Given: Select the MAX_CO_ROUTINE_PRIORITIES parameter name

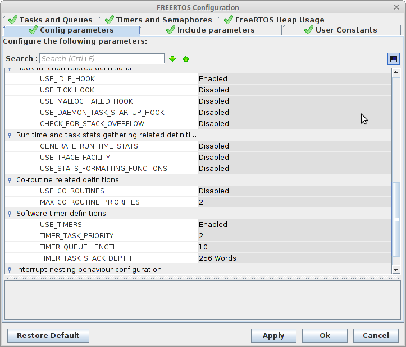Looking at the screenshot, I should click(x=90, y=202).
